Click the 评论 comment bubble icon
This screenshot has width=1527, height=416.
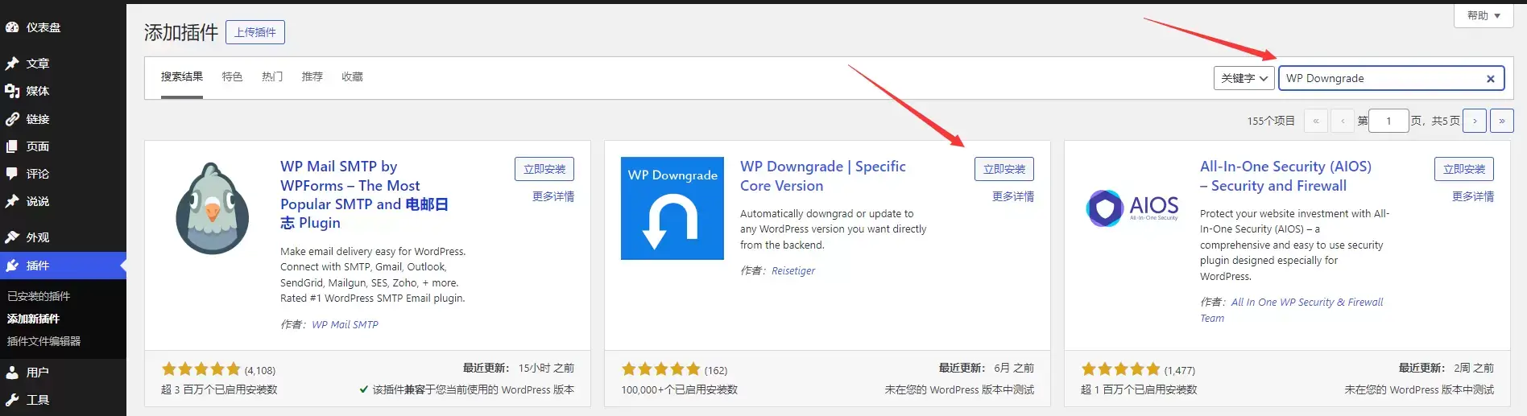(12, 174)
